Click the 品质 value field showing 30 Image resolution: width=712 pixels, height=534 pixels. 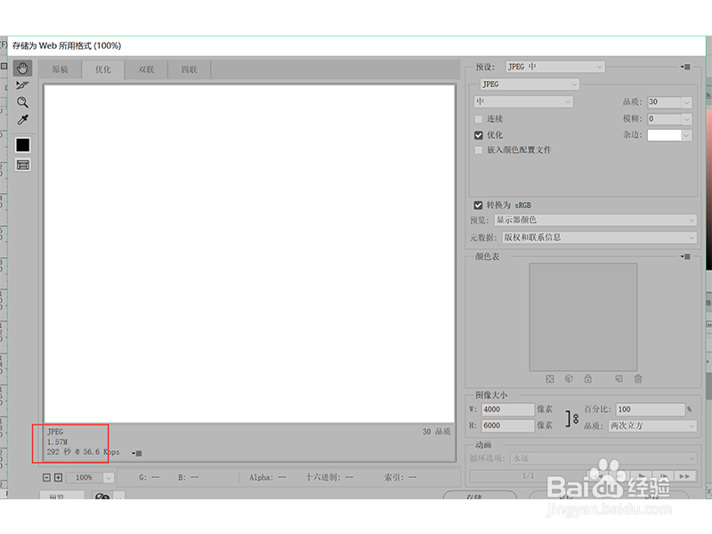coord(664,102)
